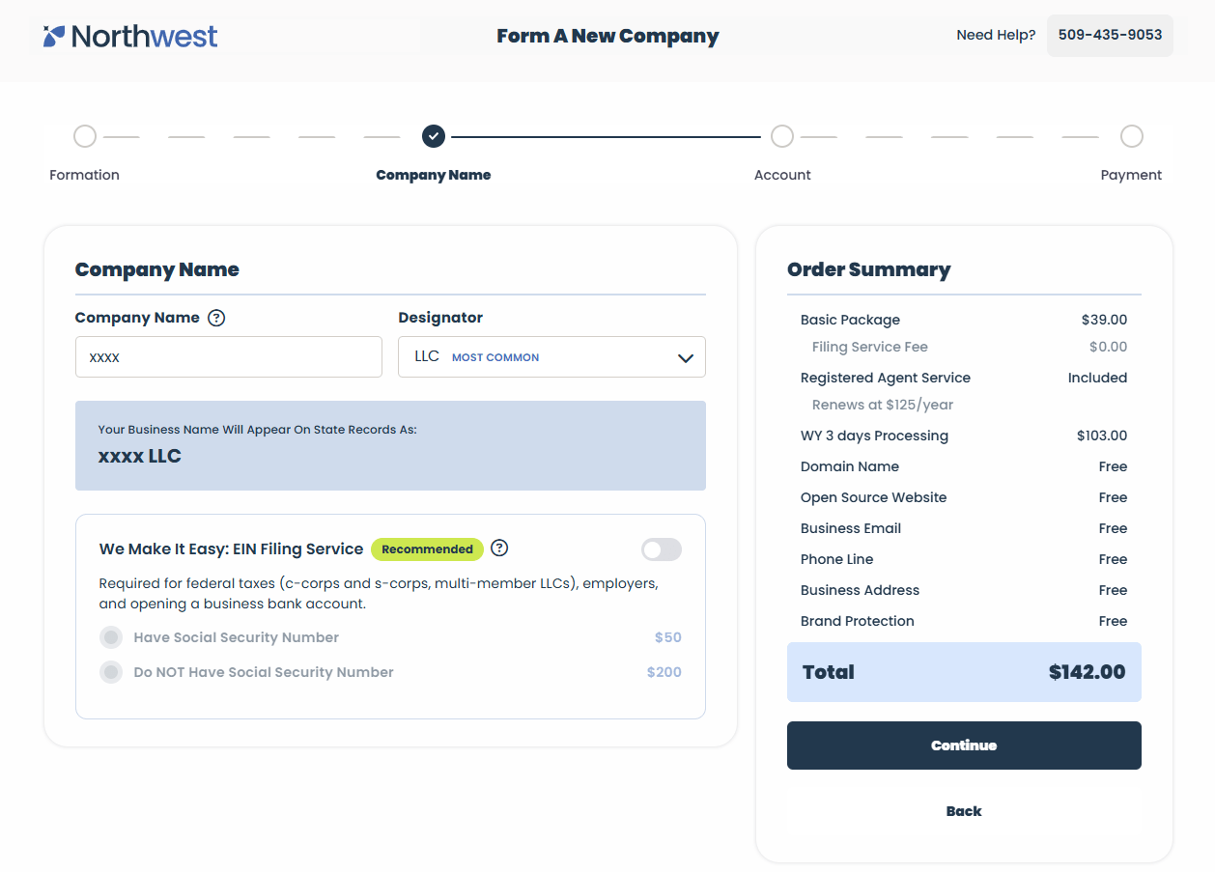Image resolution: width=1215 pixels, height=872 pixels.
Task: Click the Recommended badge
Action: pos(427,549)
